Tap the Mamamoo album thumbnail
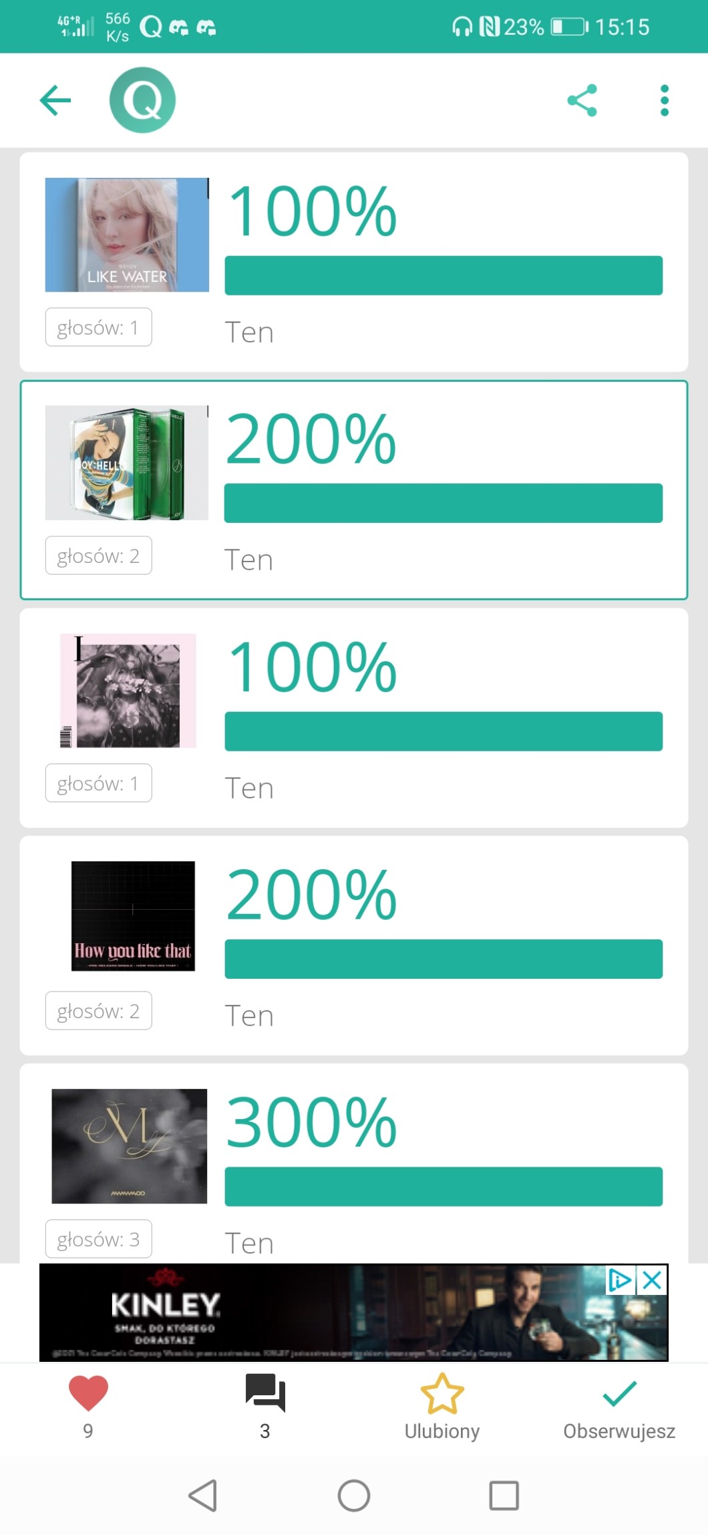 (x=130, y=1146)
